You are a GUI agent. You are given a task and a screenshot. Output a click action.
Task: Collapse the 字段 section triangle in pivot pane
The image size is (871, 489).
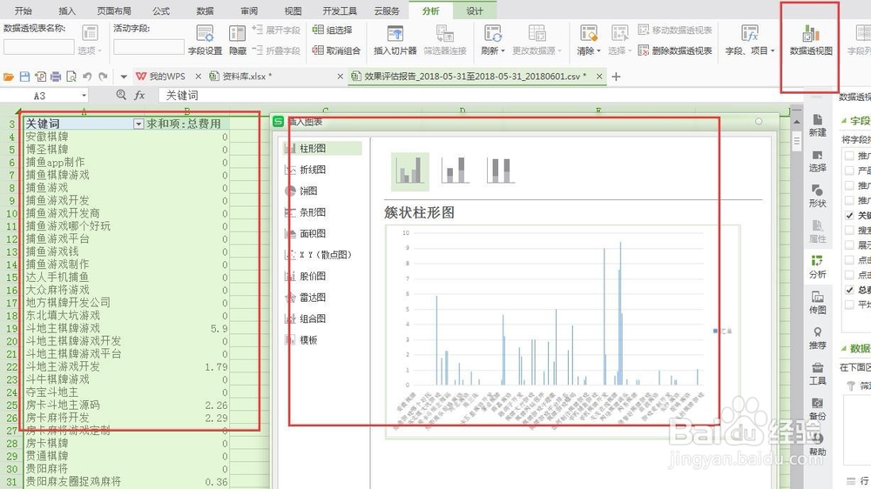tap(844, 120)
